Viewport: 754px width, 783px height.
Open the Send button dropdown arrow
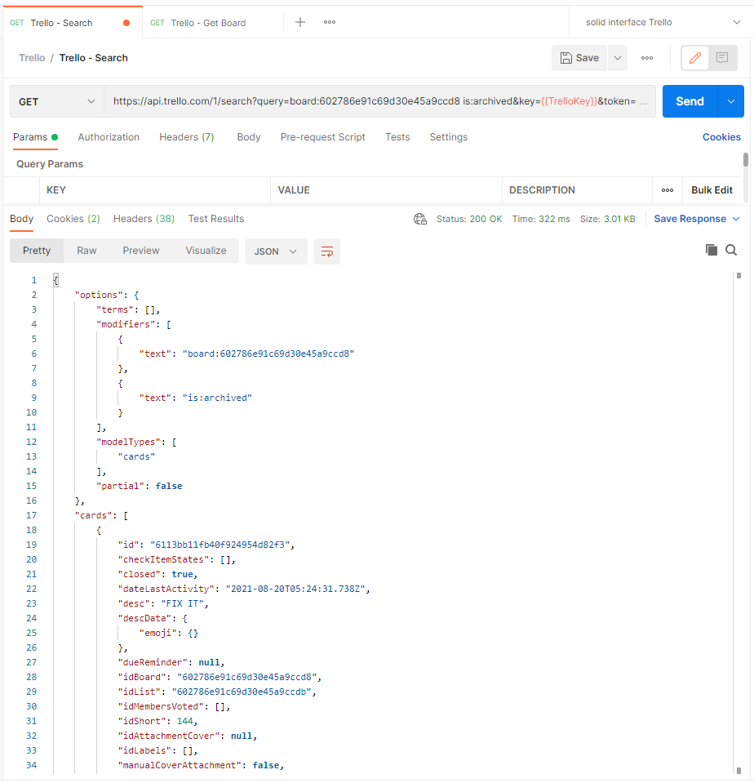(x=730, y=101)
